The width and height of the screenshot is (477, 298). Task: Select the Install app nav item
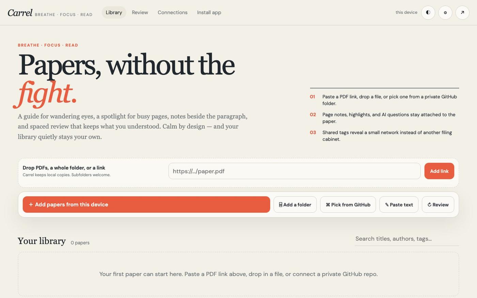coord(209,13)
